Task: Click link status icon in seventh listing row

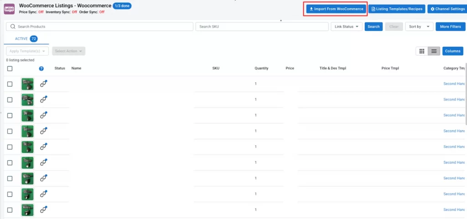Action: point(44,178)
